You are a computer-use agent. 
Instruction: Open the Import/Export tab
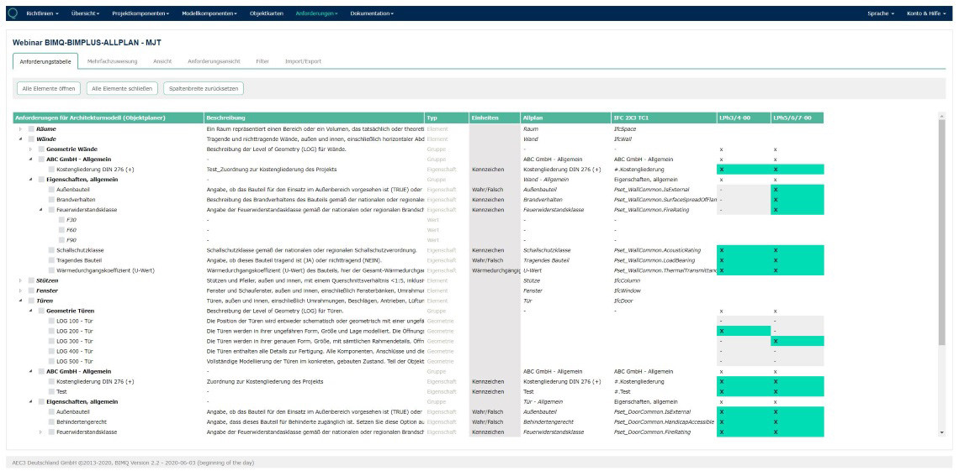tap(304, 61)
